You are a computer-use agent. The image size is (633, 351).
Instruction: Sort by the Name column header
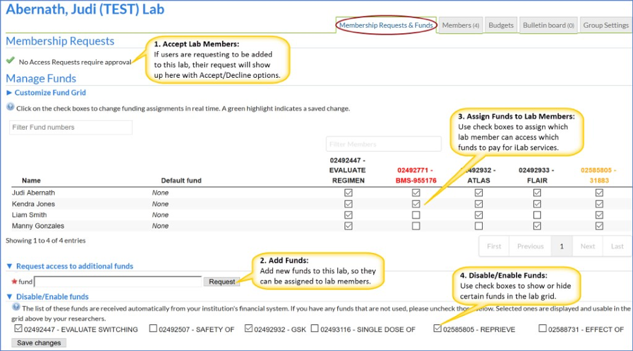pos(31,180)
